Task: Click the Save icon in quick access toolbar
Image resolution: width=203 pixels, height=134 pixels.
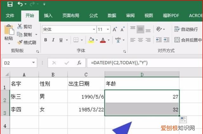Action: click(10, 4)
